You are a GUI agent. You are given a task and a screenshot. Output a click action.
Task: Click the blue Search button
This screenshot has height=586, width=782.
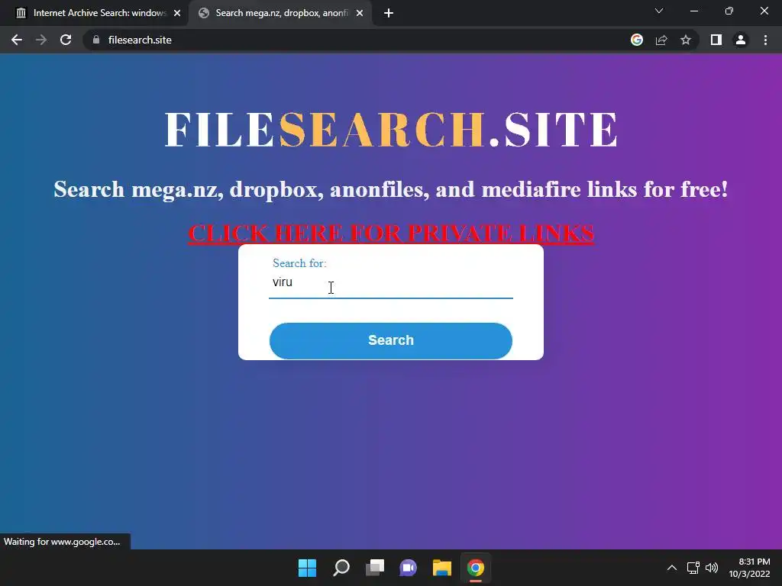(x=391, y=341)
